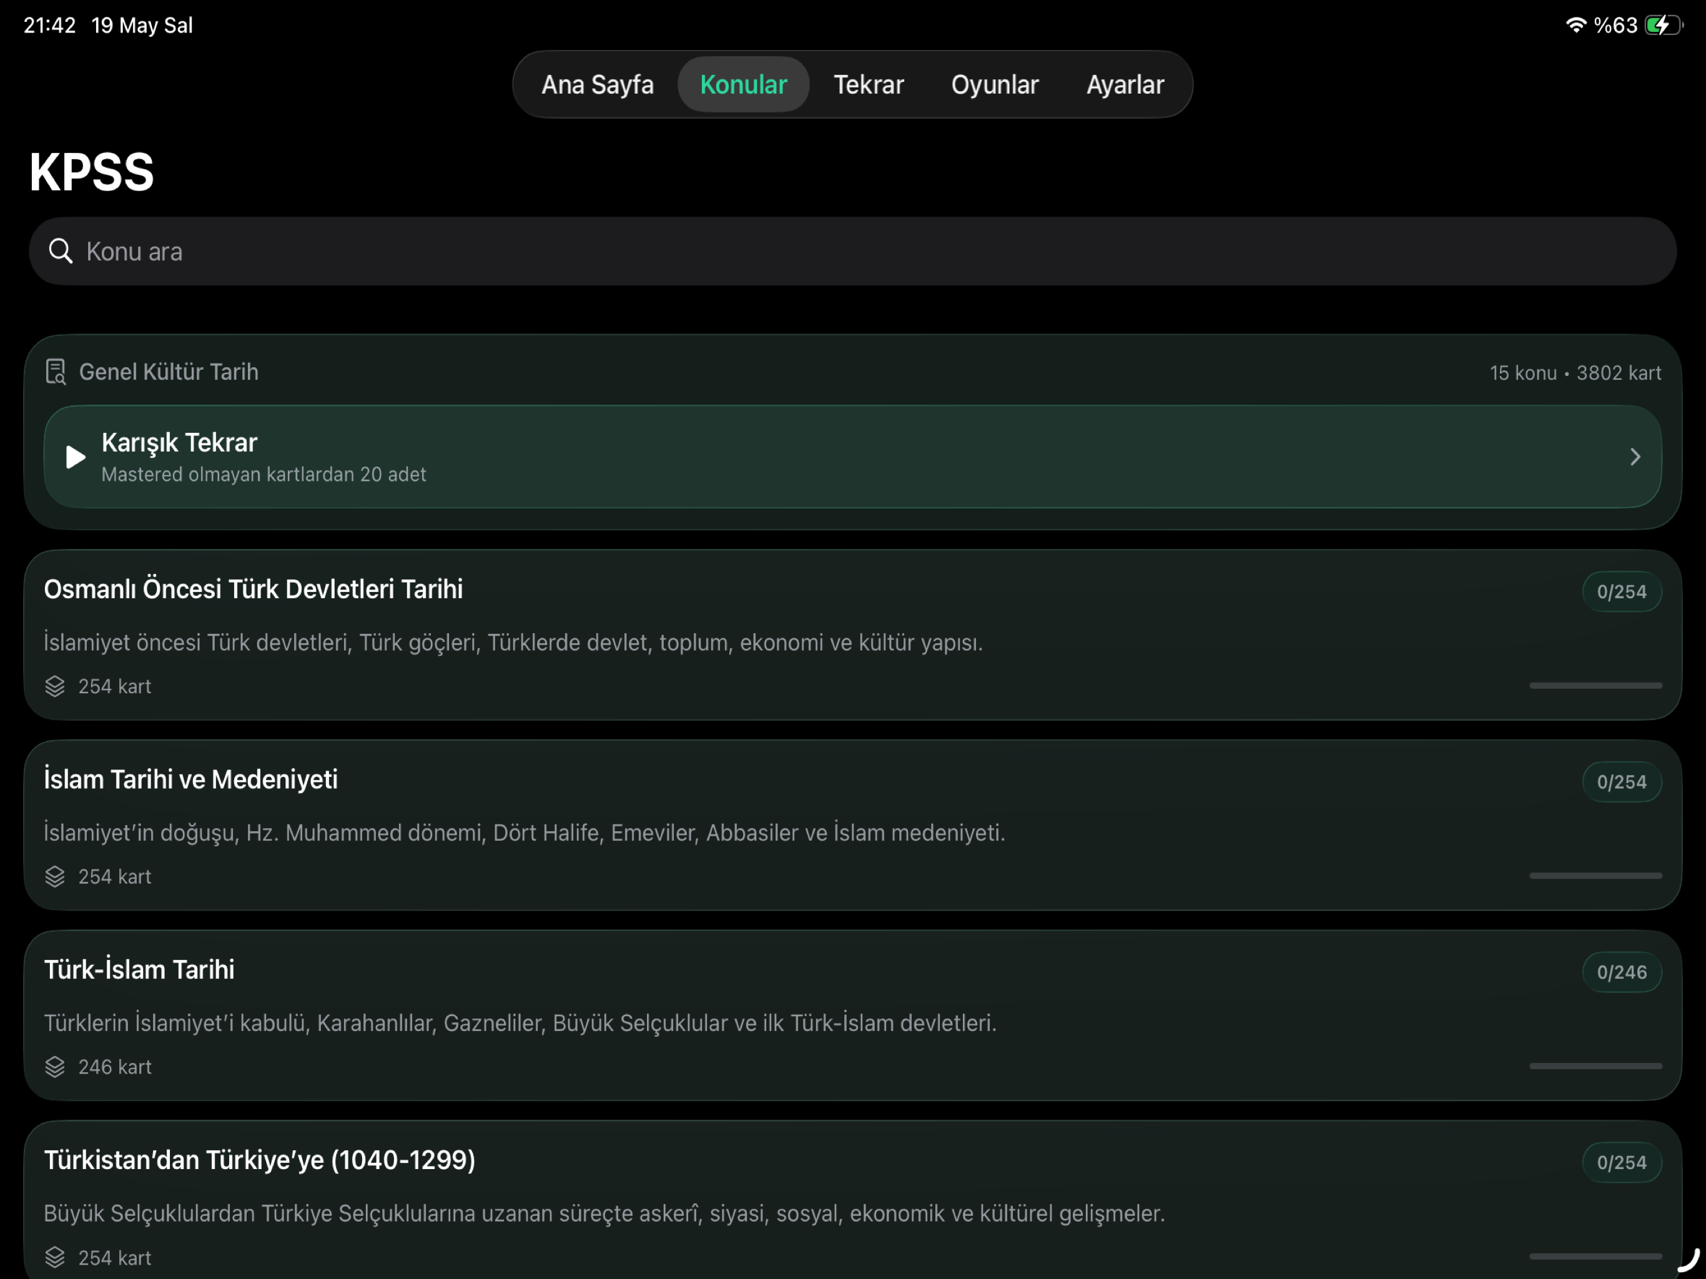Click the KPSS page heading

coord(92,171)
